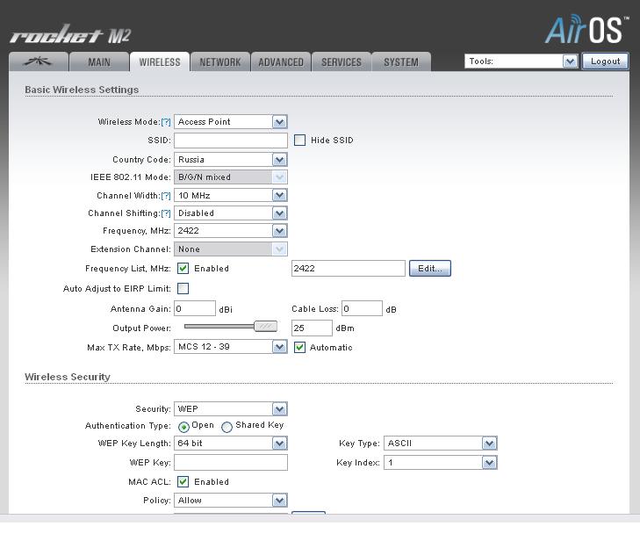Open the MAC ACL Policy dropdown
Screen dimensions: 640x541
[231, 501]
